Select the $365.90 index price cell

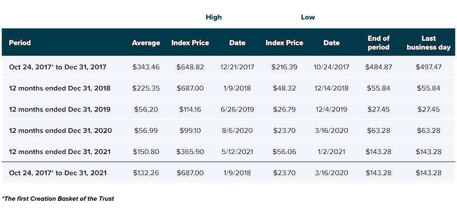190,152
